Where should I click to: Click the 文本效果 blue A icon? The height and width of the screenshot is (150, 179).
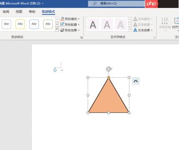pyautogui.click(x=135, y=30)
